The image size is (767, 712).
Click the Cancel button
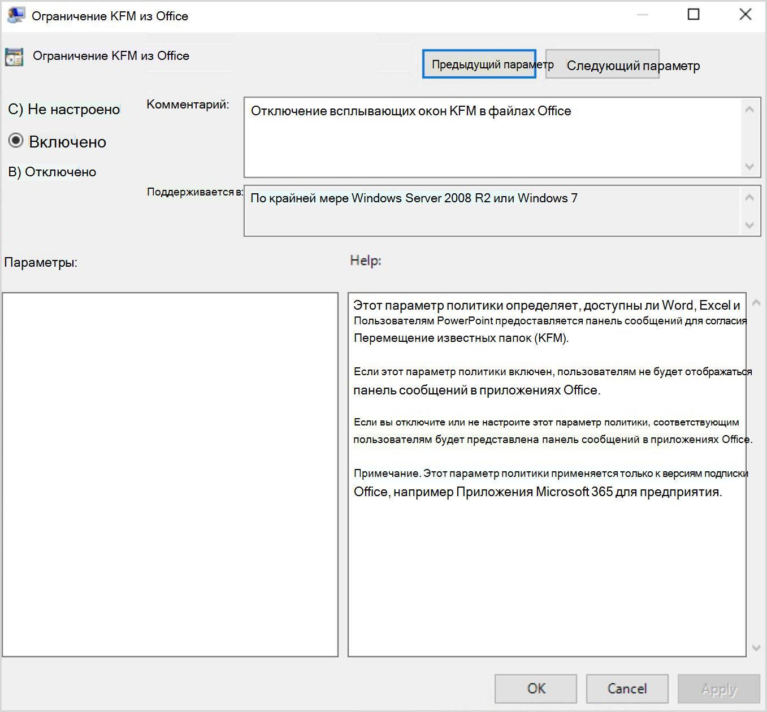coord(627,688)
